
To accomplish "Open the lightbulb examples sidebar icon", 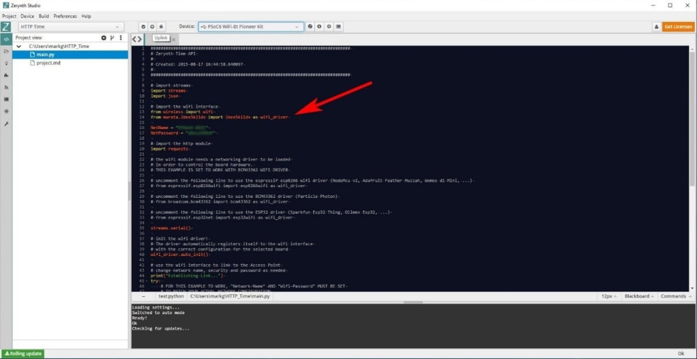I will tap(6, 63).
